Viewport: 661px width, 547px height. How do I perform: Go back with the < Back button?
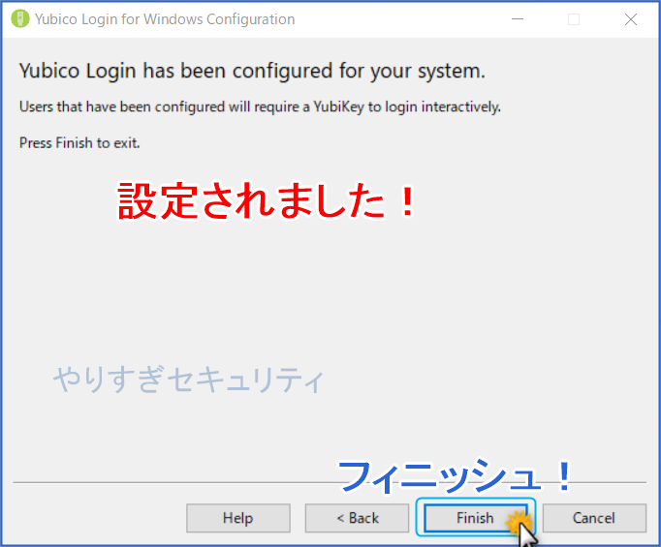(357, 518)
